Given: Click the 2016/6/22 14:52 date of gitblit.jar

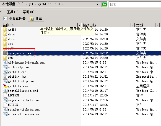Looking at the screenshot, I should pos(95,77).
